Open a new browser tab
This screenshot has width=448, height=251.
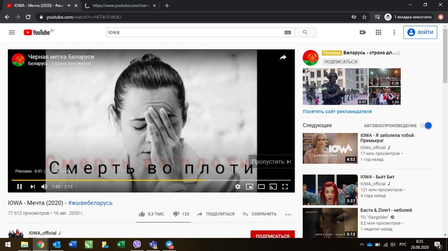tap(167, 5)
